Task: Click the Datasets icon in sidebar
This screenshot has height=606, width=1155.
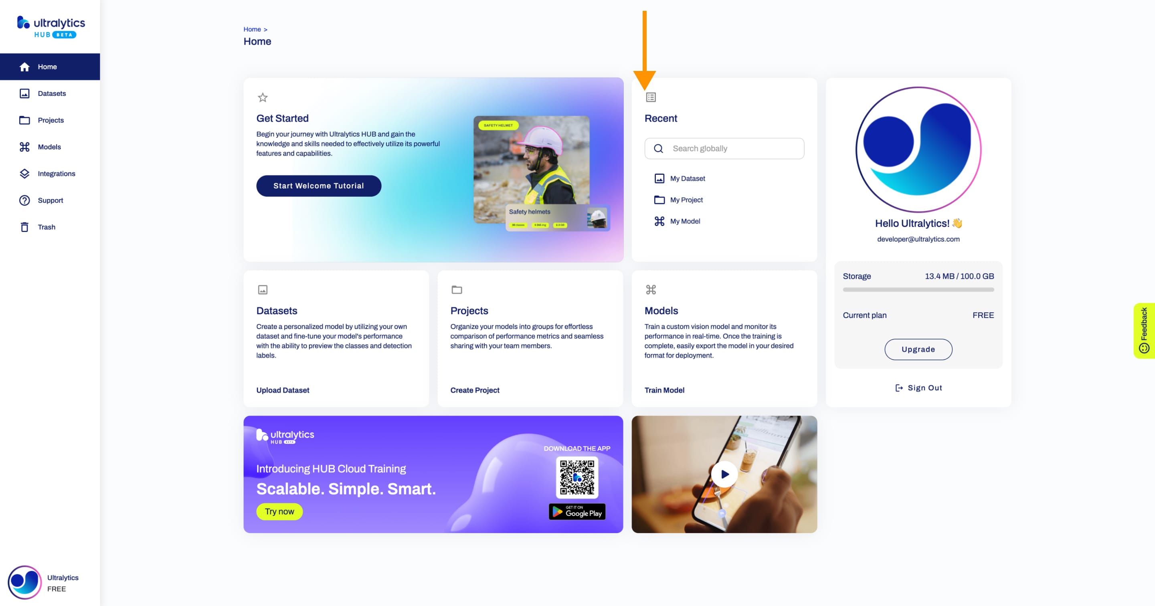Action: pos(24,93)
